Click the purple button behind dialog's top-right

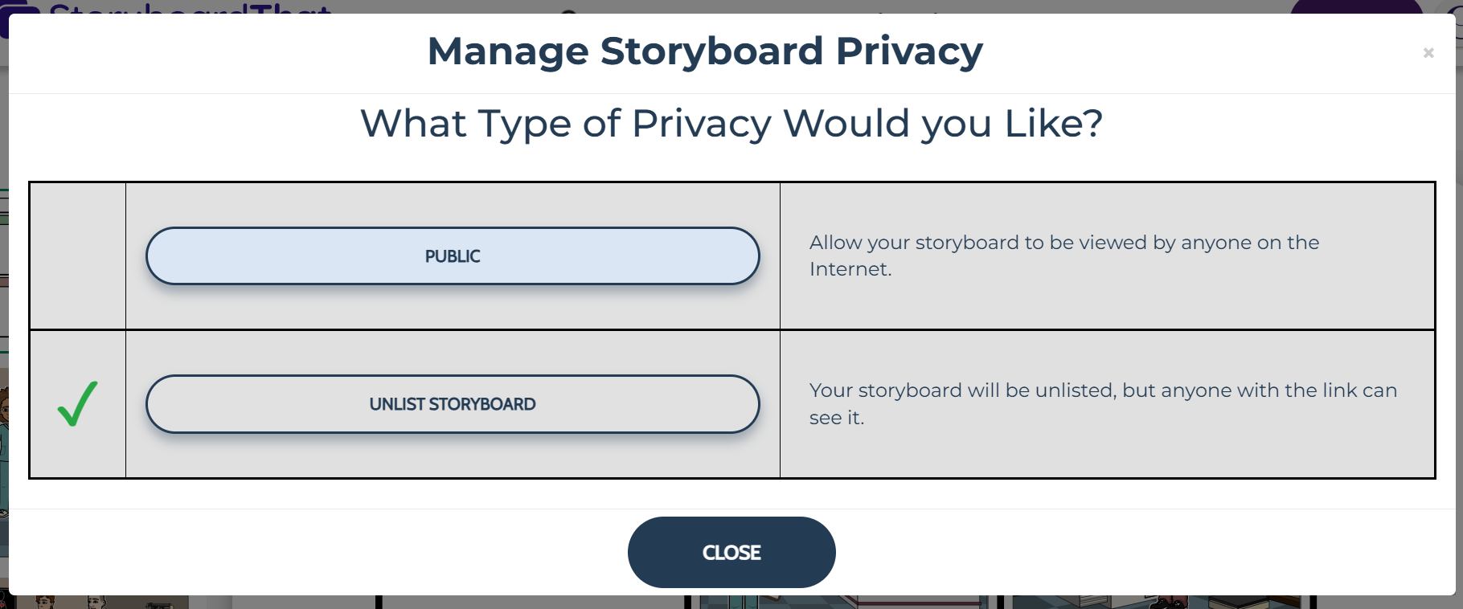[1355, 6]
